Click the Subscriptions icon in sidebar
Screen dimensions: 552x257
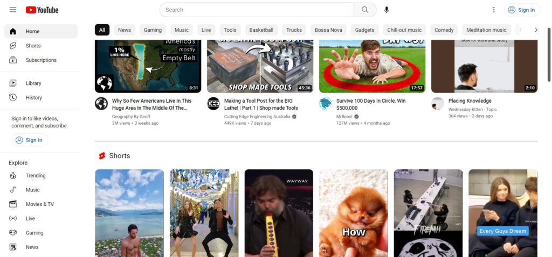click(13, 60)
